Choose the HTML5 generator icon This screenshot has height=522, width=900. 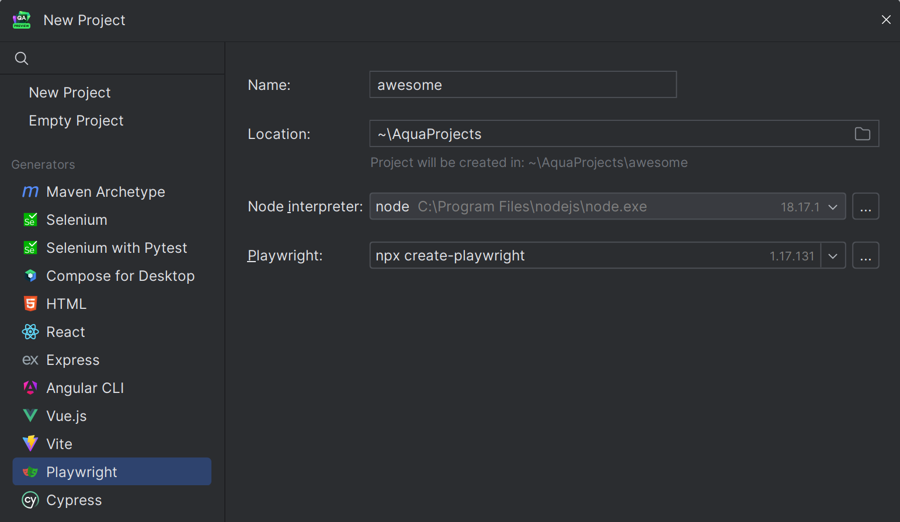click(30, 304)
